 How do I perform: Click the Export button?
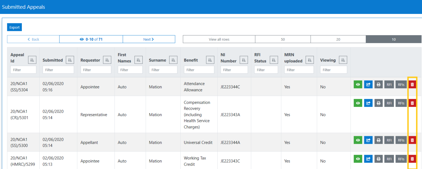point(15,27)
